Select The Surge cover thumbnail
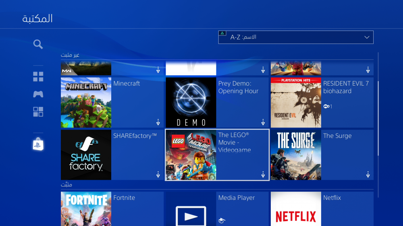403x226 pixels. click(296, 155)
